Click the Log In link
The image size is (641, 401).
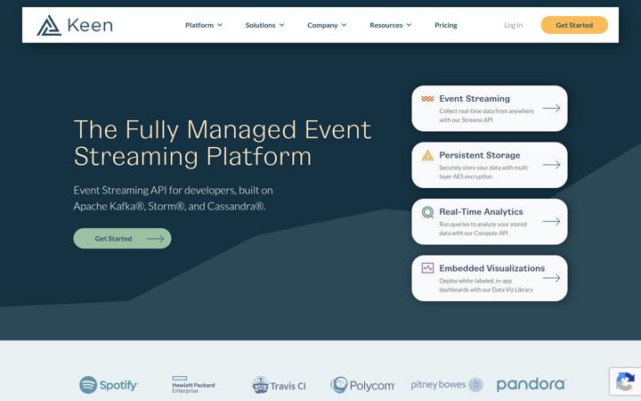(x=513, y=25)
